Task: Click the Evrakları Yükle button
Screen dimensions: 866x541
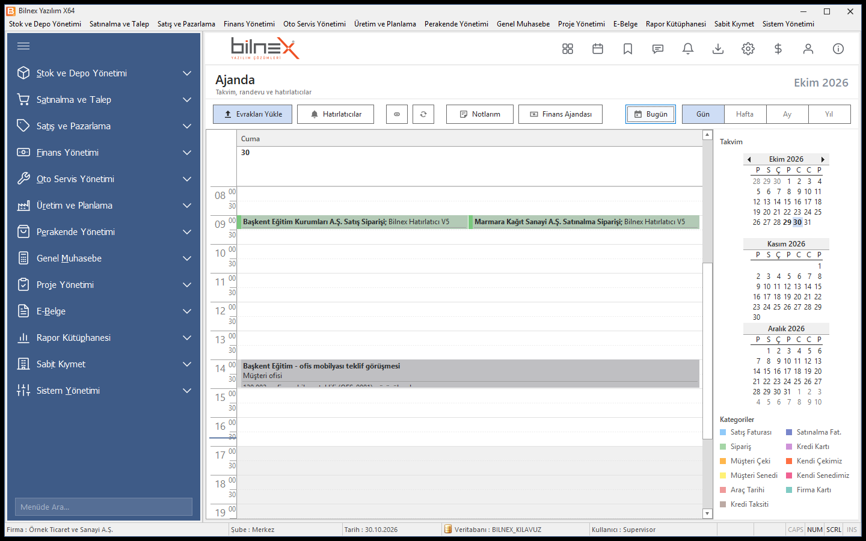Action: pos(253,114)
